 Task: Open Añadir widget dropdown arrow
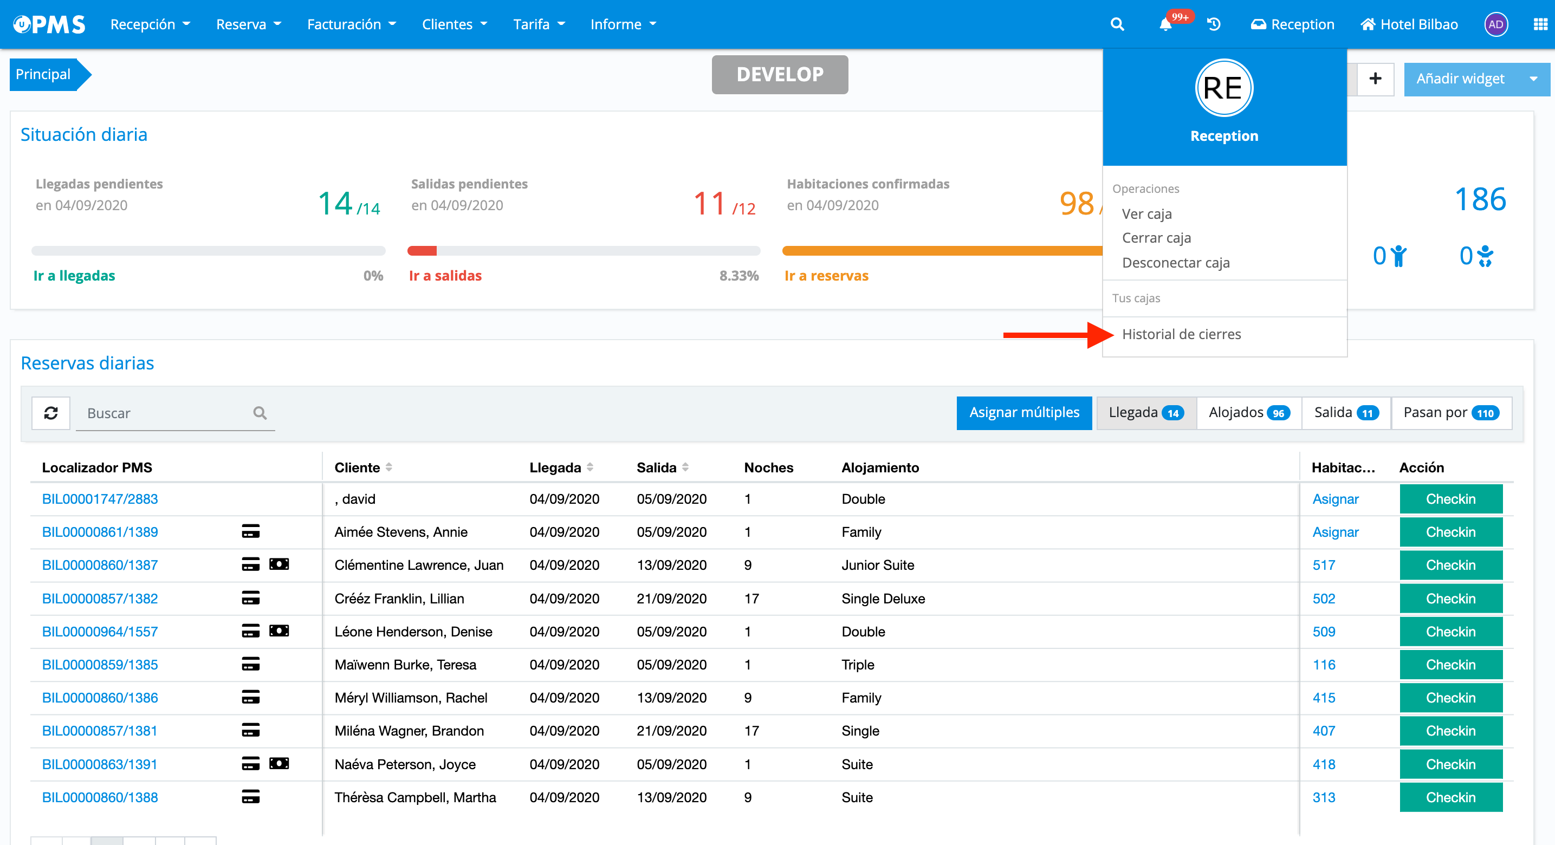coord(1533,79)
